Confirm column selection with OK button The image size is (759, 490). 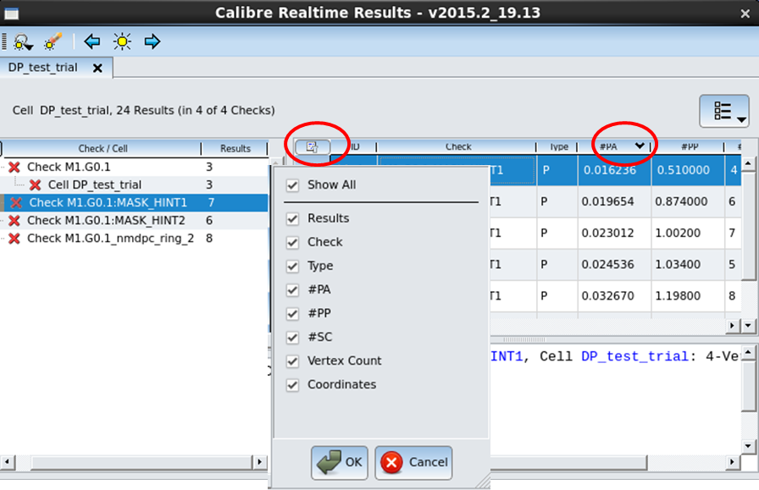point(340,462)
